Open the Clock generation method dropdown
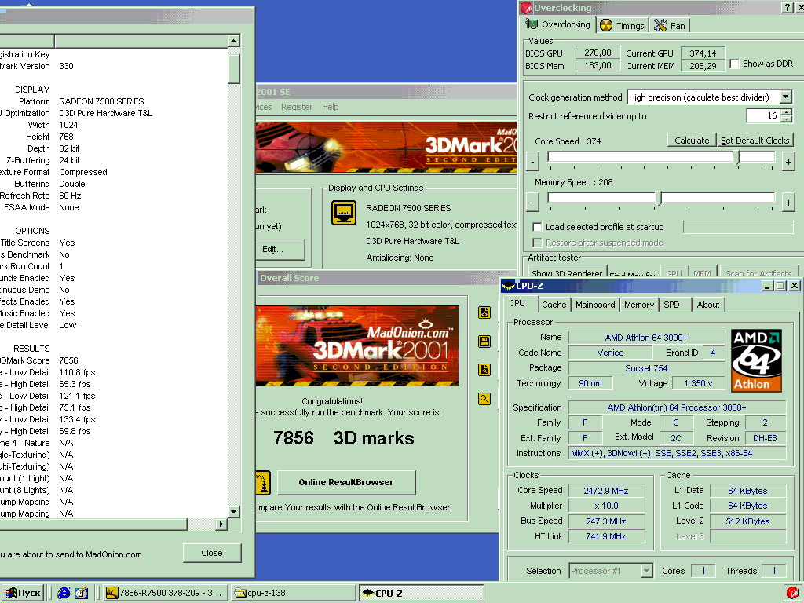Screen dimensions: 804x603 tap(786, 97)
